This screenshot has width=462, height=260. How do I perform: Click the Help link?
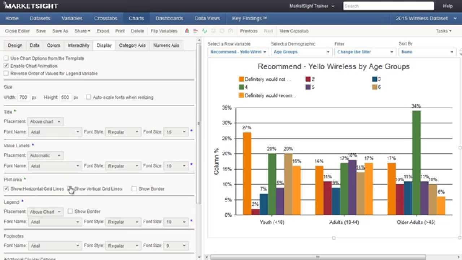448,6
